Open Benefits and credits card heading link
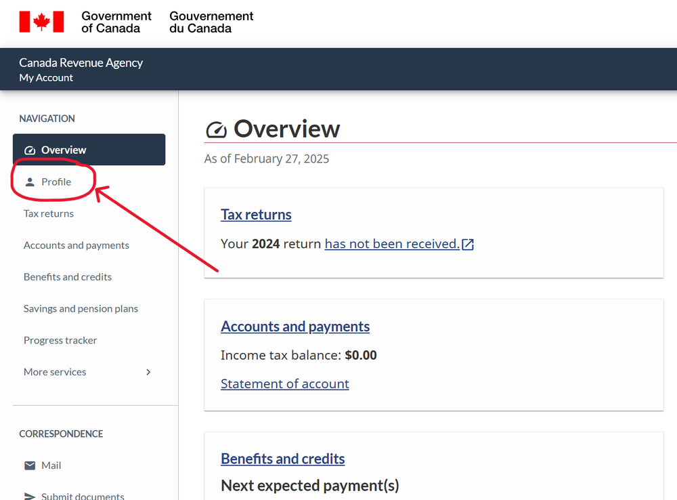The width and height of the screenshot is (677, 500). (x=283, y=459)
